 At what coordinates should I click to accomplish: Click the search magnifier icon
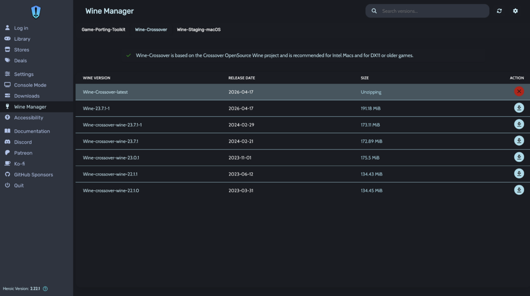click(374, 11)
